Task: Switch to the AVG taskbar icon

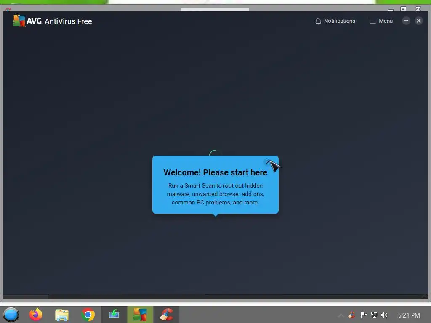Action: 140,315
